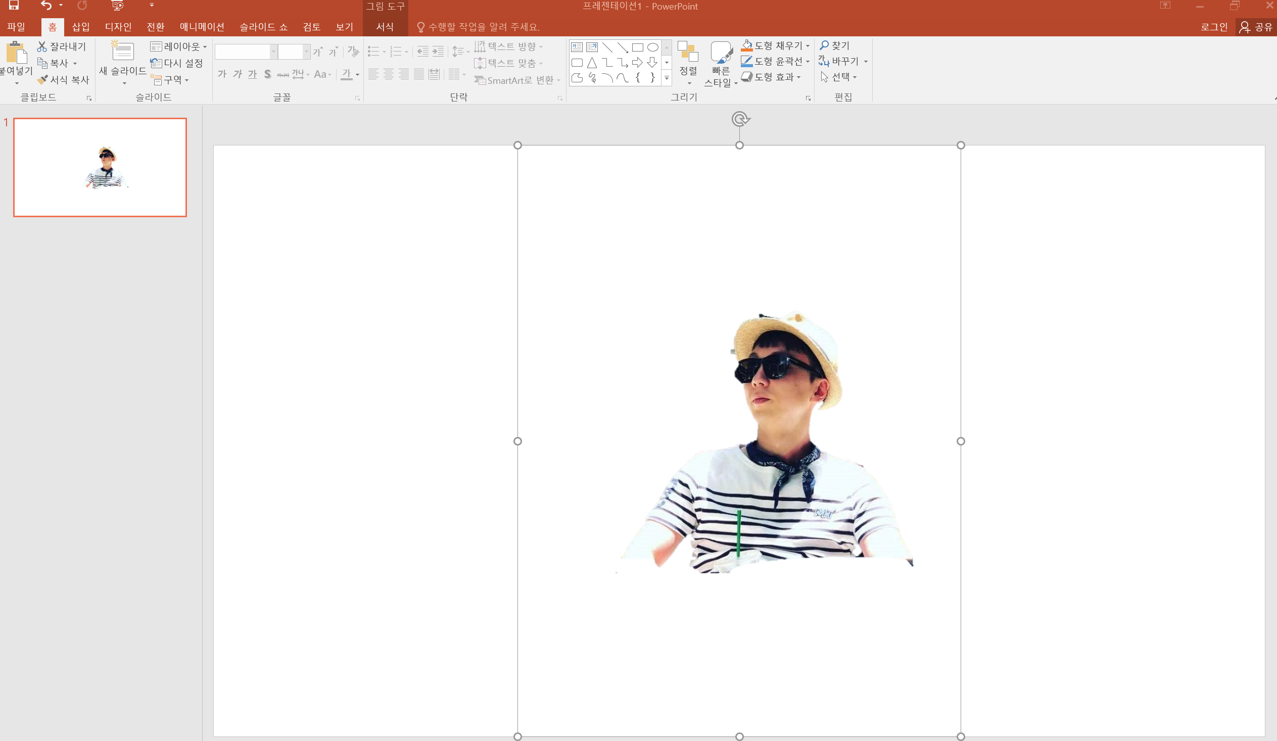The width and height of the screenshot is (1277, 741).
Task: Click the Find (찾기) button
Action: pyautogui.click(x=835, y=45)
